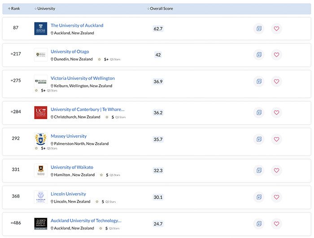The height and width of the screenshot is (238, 314).
Task: Click University of Auckland logo thumbnail
Action: tap(41, 29)
